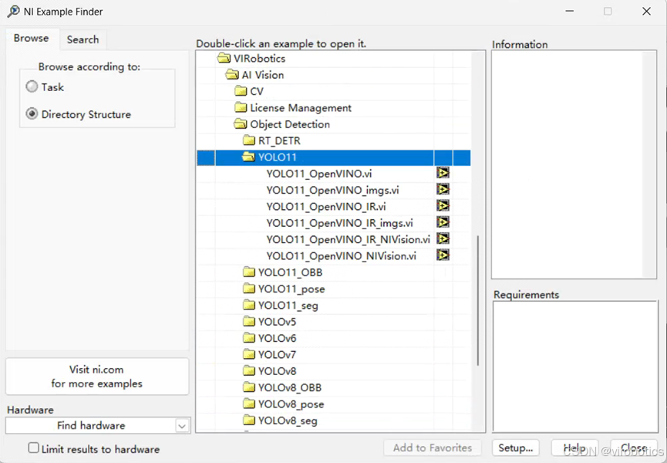Viewport: 667px width, 463px height.
Task: Click the open YOLO11 folder icon
Action: click(249, 157)
